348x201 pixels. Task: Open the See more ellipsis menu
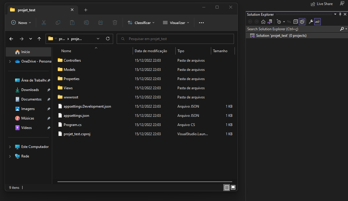coord(201,23)
